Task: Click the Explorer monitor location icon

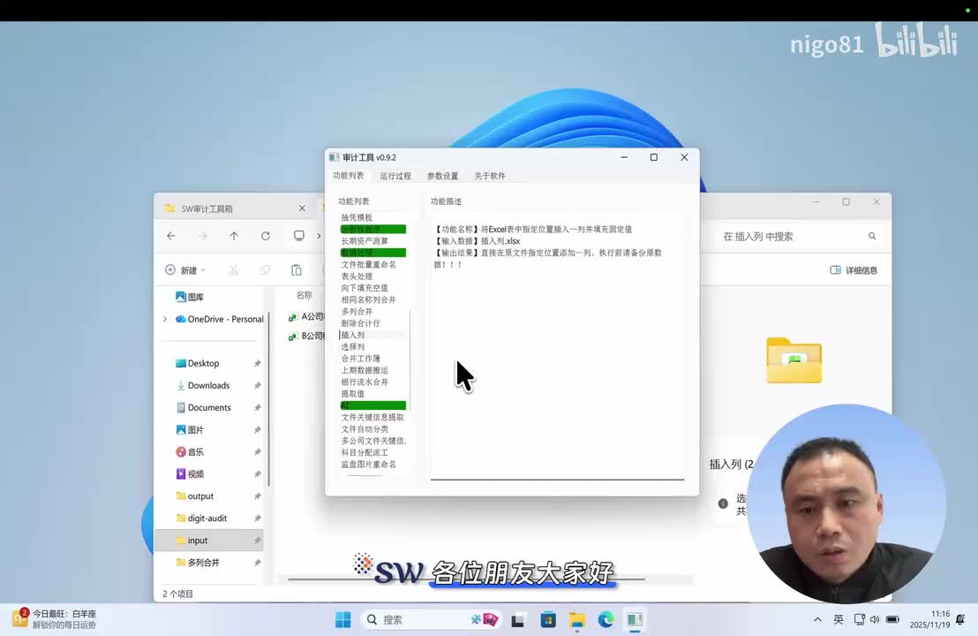Action: click(298, 235)
